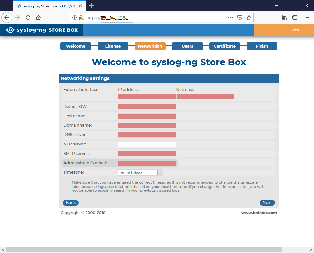314x253 pixels.
Task: Open a new browser tab
Action: point(91,6)
